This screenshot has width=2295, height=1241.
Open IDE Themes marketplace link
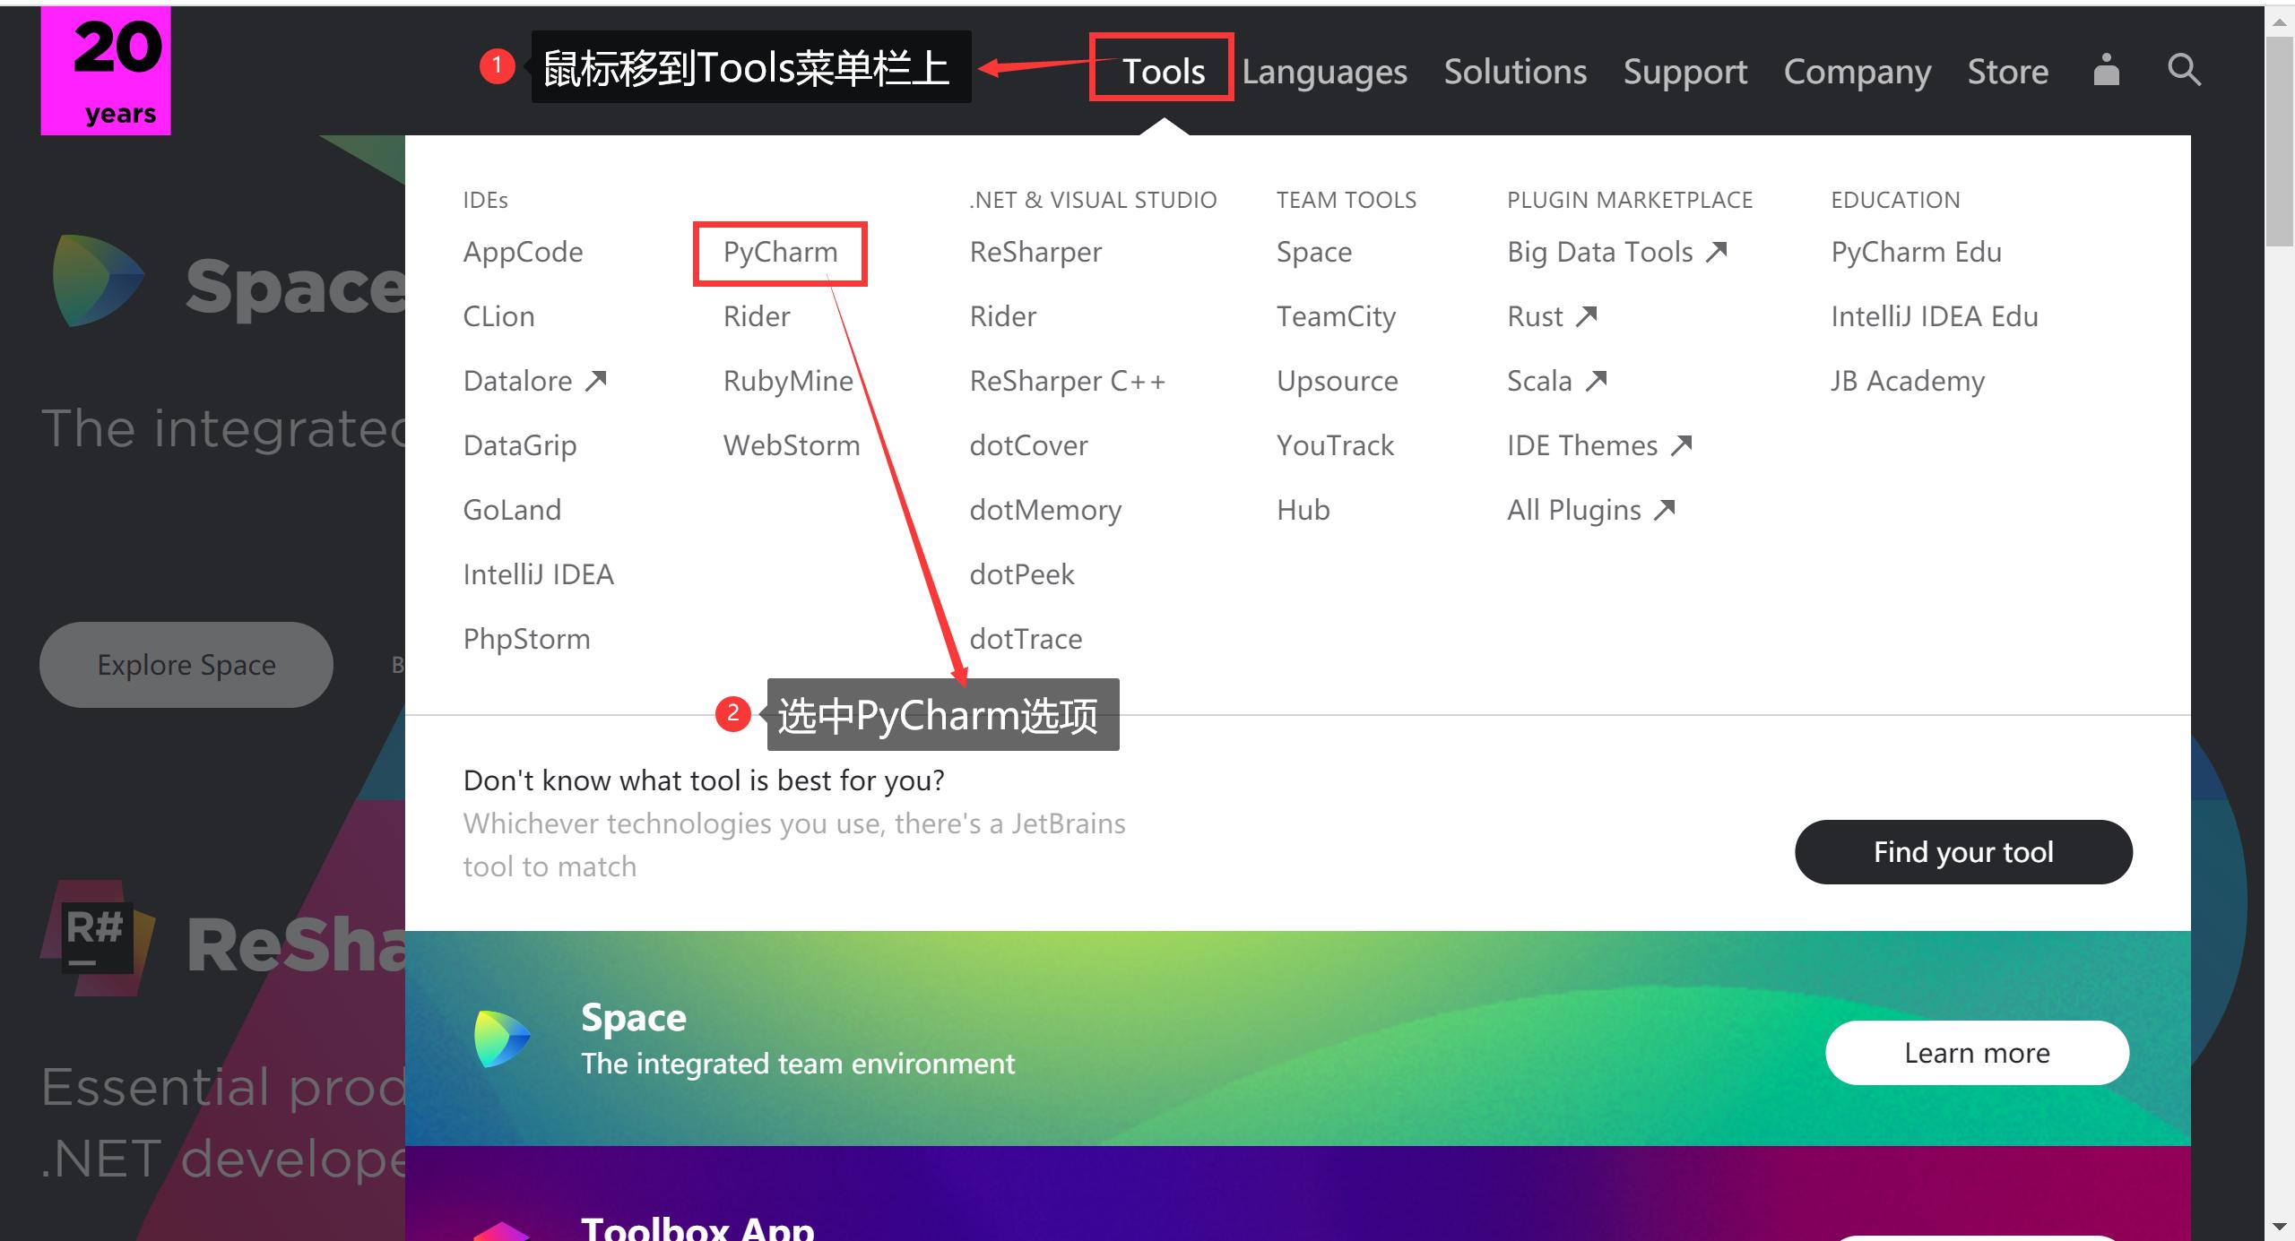pos(1599,445)
